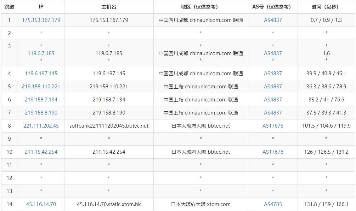Image resolution: width=356 pixels, height=211 pixels.
Task: Select time value 36.3 / 38.6 / 78.9
Action: pyautogui.click(x=326, y=87)
